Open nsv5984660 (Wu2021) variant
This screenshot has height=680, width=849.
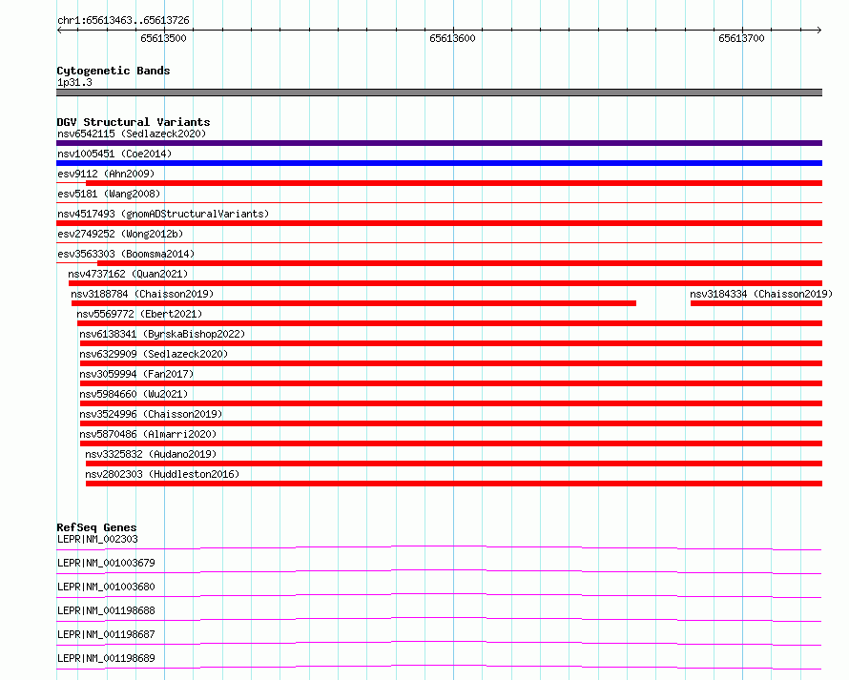134,394
